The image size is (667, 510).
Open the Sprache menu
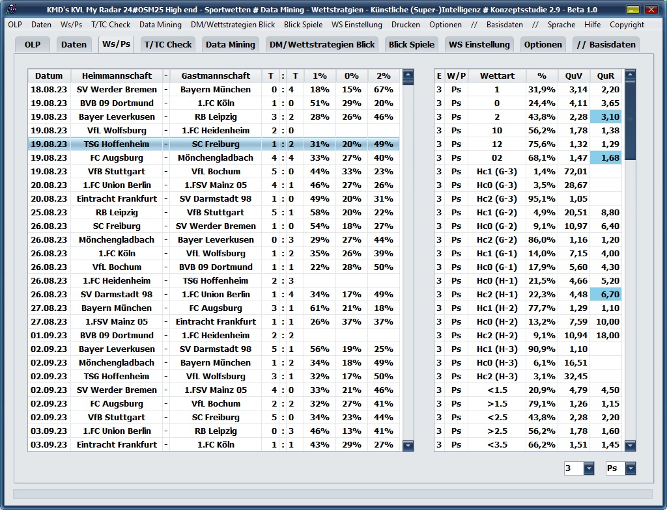tap(561, 25)
